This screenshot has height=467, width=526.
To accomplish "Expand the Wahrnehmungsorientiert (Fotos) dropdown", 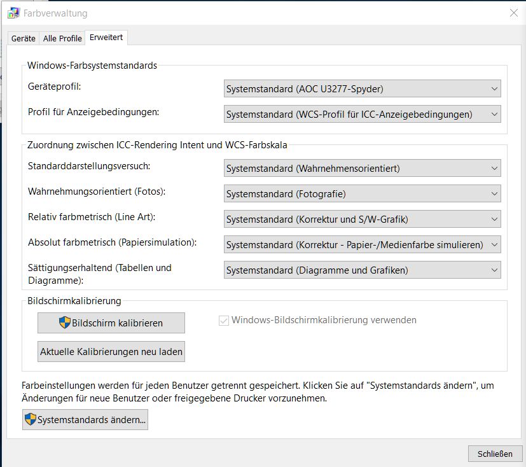I will [362, 194].
